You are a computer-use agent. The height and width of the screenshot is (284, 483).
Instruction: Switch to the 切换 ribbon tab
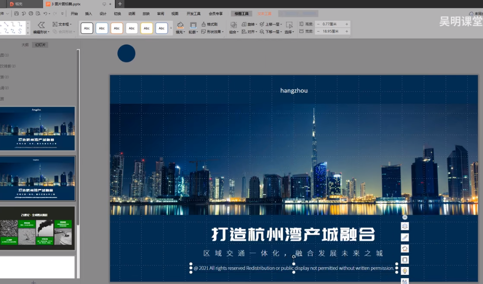coord(117,13)
